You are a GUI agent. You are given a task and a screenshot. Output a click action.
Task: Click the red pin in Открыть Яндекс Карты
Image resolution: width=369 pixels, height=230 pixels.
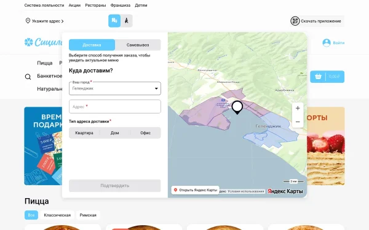tap(175, 190)
